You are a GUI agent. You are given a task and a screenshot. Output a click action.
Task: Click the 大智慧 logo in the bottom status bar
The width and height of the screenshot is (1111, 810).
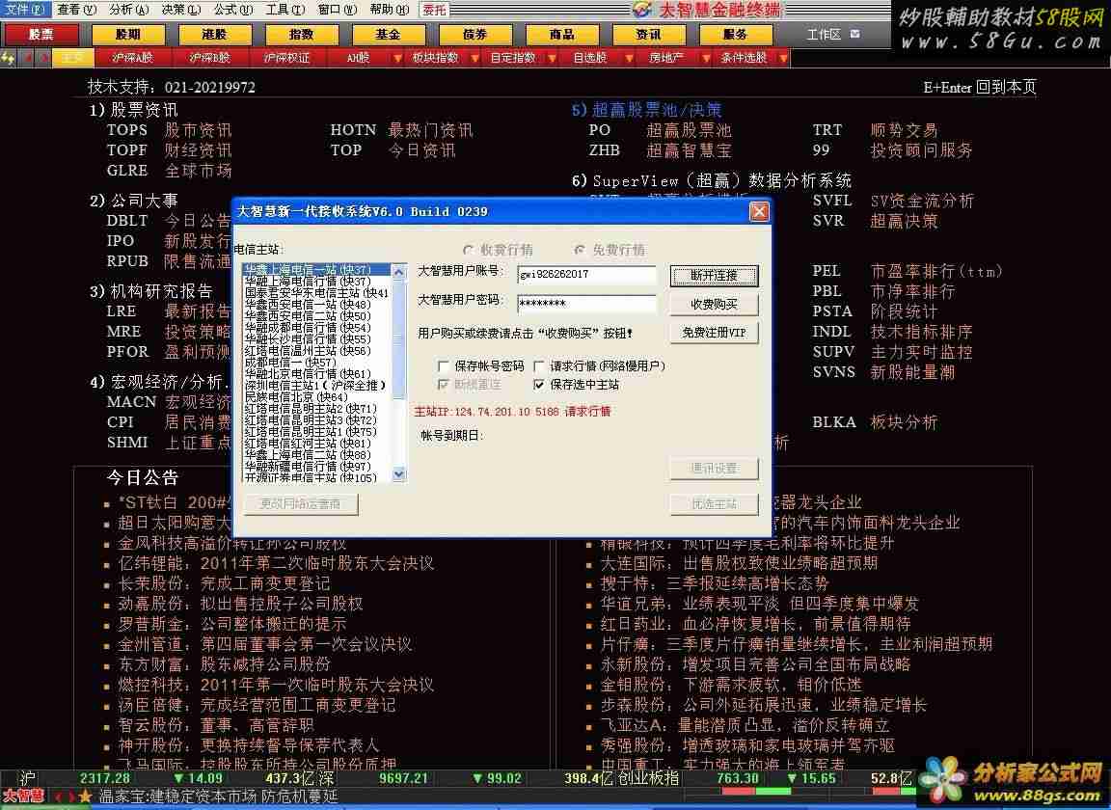pos(23,796)
